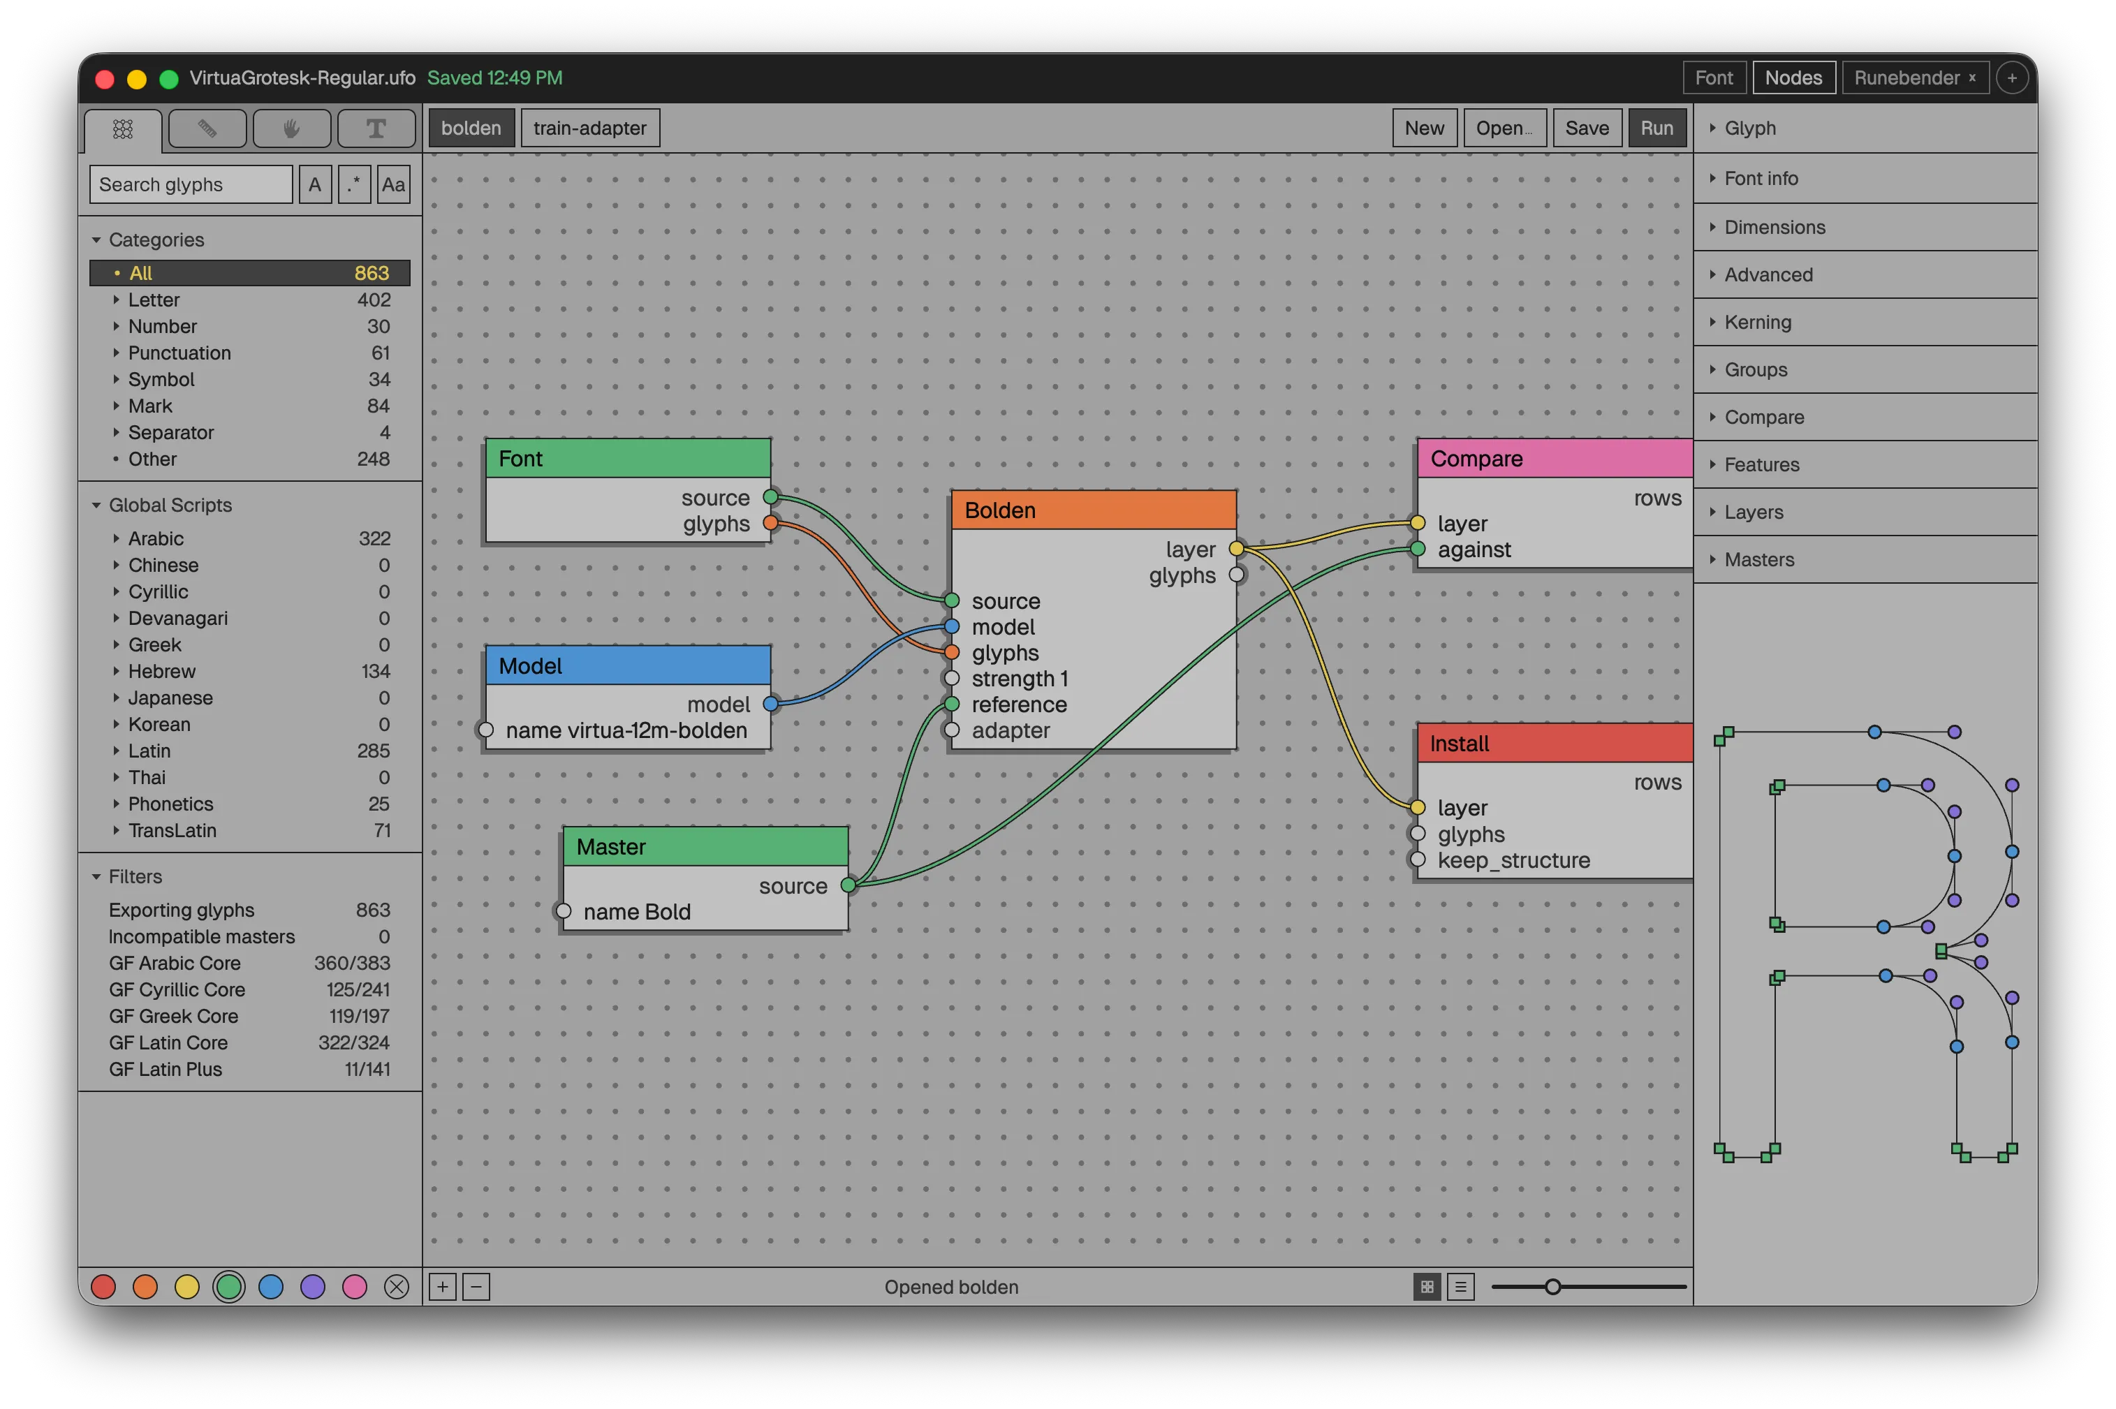
Task: Switch to list view icon
Action: pos(1461,1287)
